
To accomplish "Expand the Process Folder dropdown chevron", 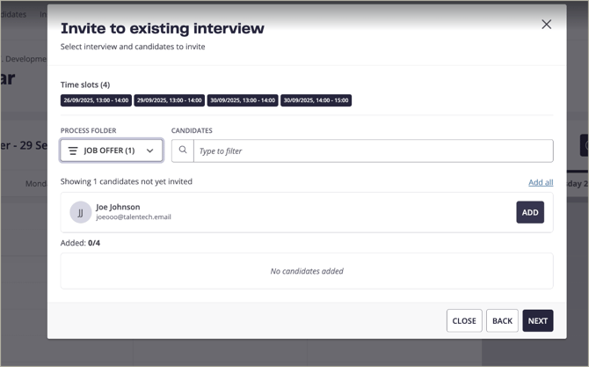I will click(x=150, y=151).
